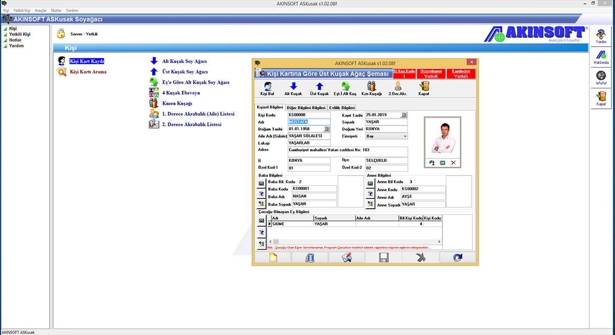
Task: Select the Notlar item in left tree
Action: [x=16, y=40]
